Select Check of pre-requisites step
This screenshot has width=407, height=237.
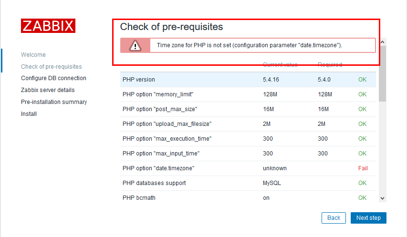click(52, 67)
